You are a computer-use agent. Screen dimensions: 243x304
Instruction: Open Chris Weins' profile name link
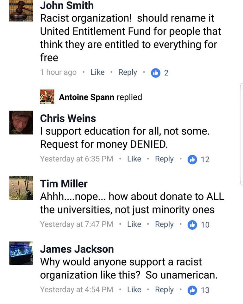(x=68, y=118)
